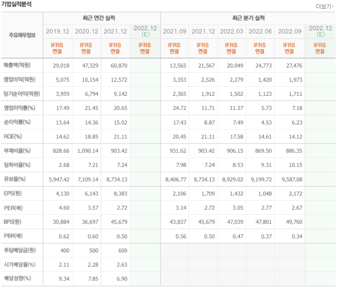This screenshot has height=287, width=338.
Task: Select BPS value 49,760
Action: pyautogui.click(x=294, y=222)
